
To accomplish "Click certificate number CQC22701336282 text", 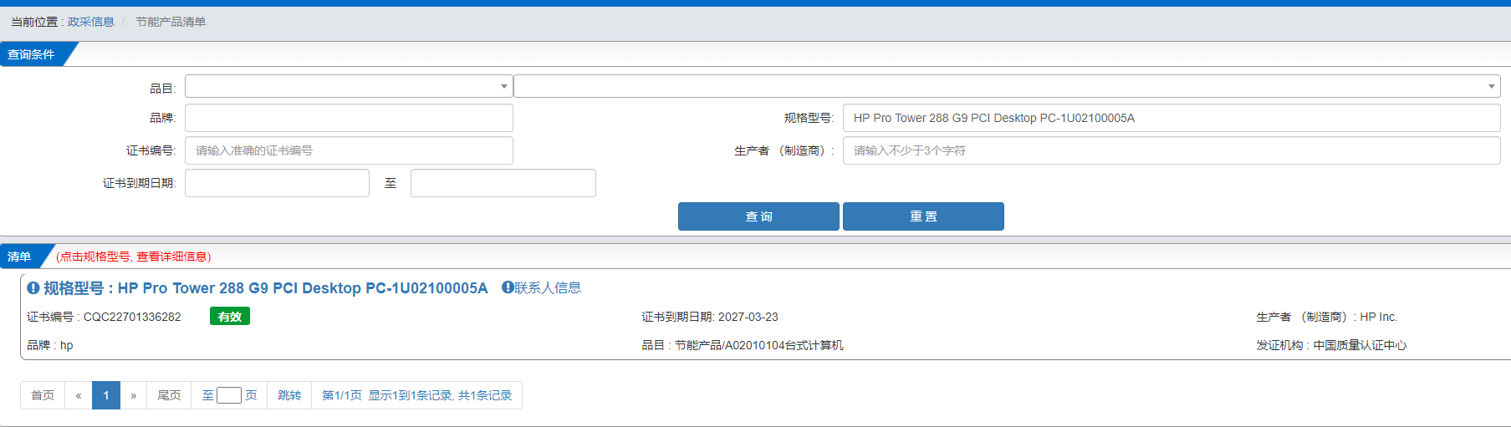I will pos(132,317).
